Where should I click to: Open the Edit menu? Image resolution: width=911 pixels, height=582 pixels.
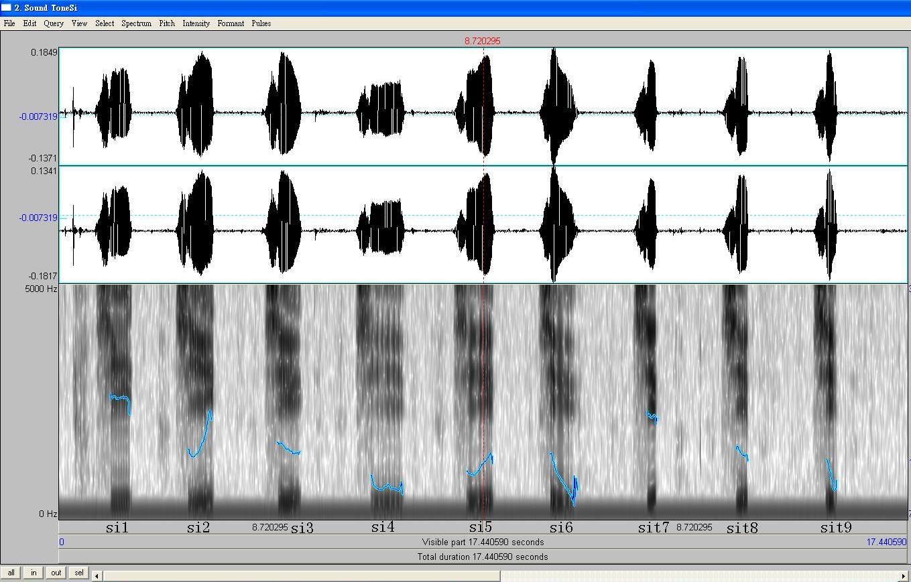29,23
